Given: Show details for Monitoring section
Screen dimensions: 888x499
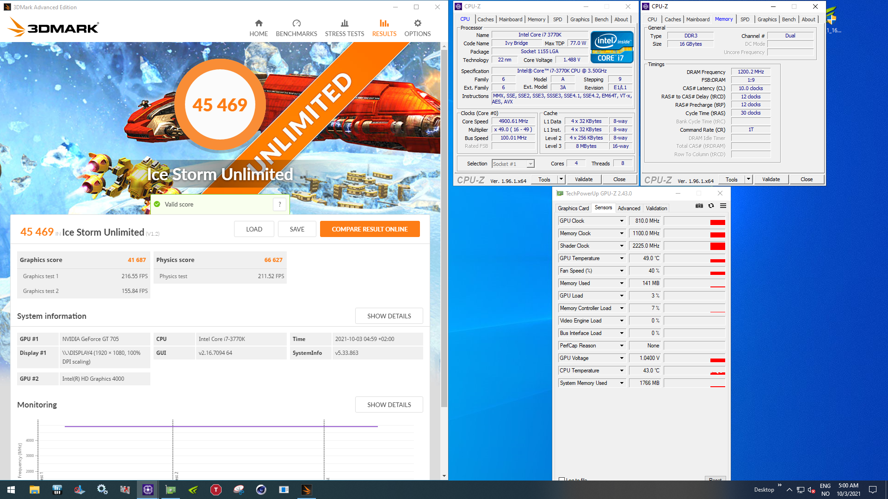Looking at the screenshot, I should coord(389,405).
